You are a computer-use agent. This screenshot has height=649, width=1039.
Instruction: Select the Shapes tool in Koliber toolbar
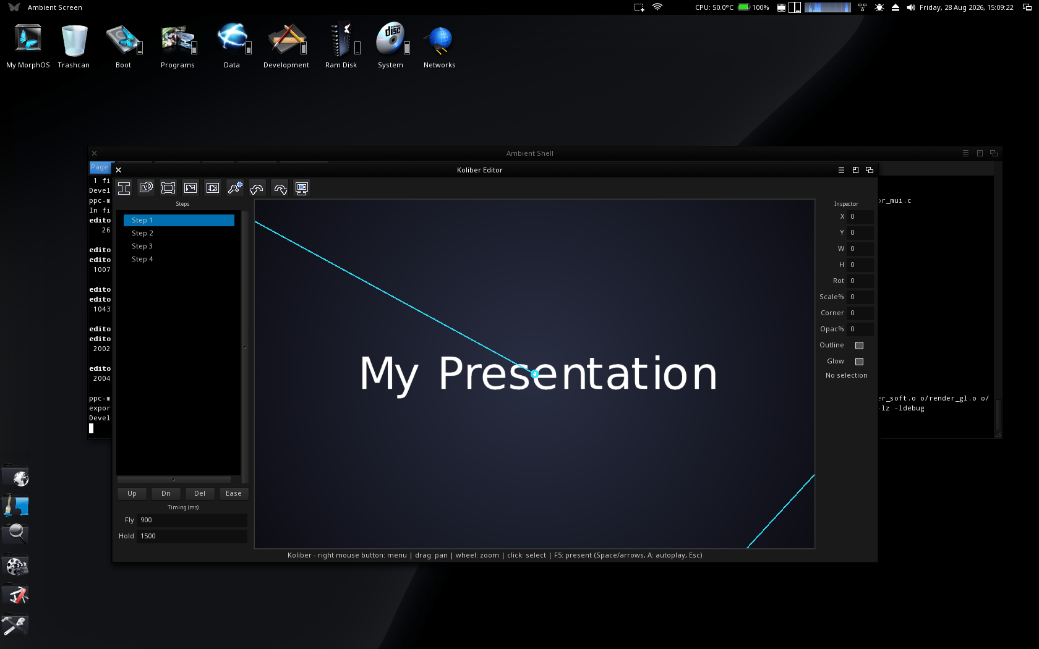(x=146, y=188)
